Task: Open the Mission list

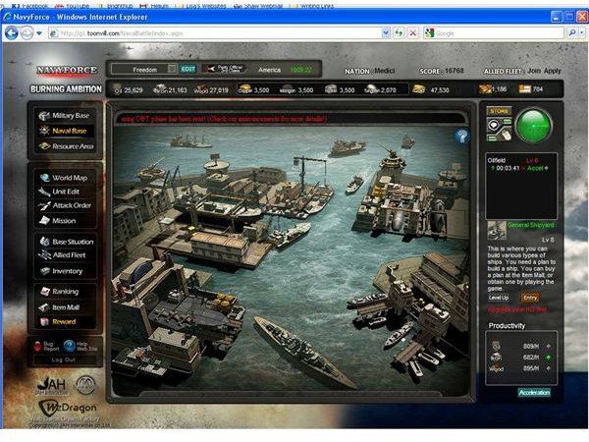Action: pyautogui.click(x=58, y=221)
